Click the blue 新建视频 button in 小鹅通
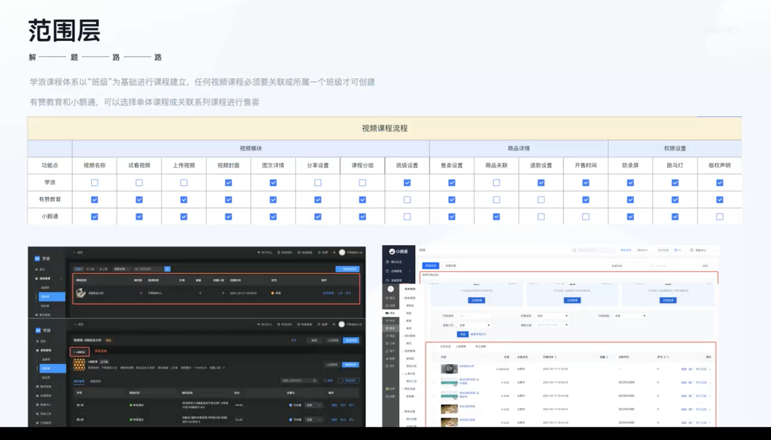The height and width of the screenshot is (440, 771). pos(431,266)
